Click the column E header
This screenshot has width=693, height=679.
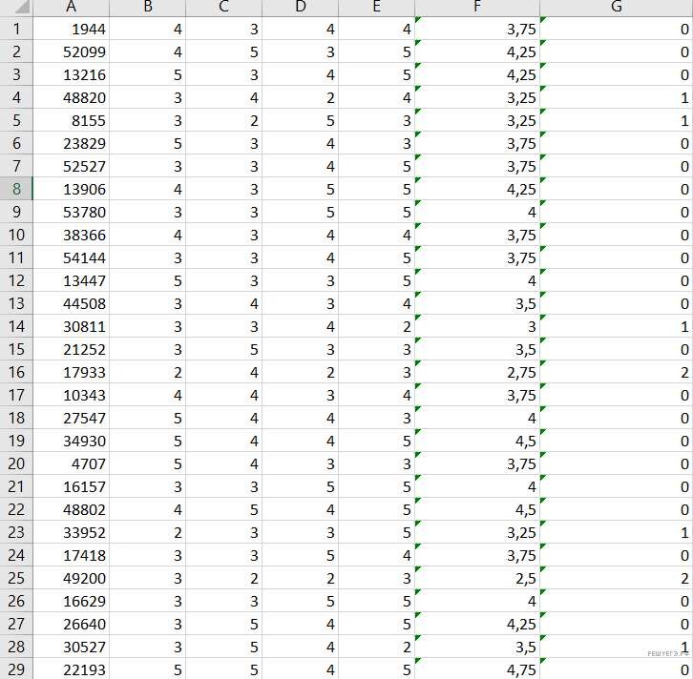(x=377, y=8)
